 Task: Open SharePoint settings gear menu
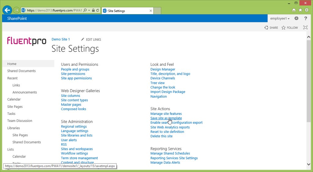(x=296, y=18)
